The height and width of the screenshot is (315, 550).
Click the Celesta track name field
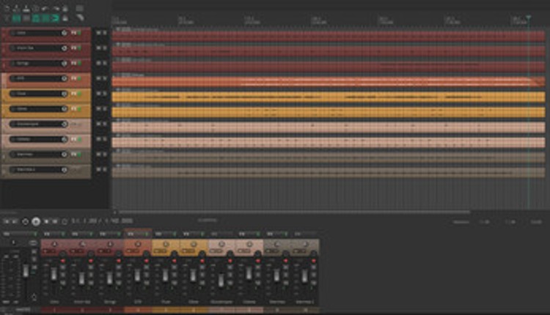(x=37, y=141)
